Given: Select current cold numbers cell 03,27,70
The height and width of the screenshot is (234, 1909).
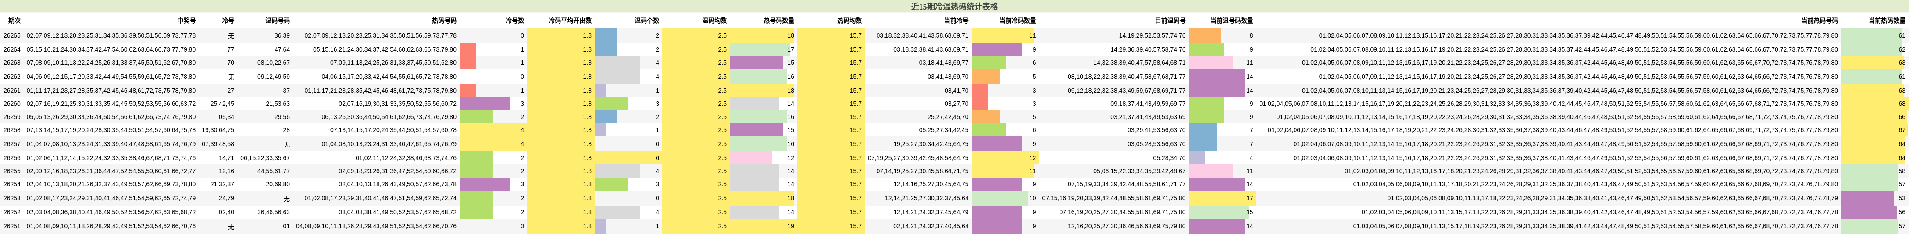Looking at the screenshot, I should (x=957, y=103).
